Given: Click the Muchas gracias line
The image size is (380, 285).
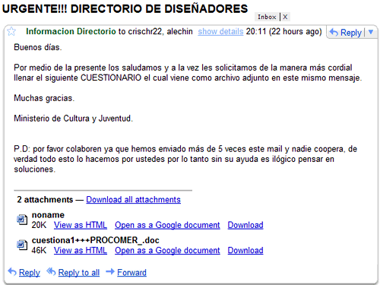Looking at the screenshot, I should coord(44,98).
